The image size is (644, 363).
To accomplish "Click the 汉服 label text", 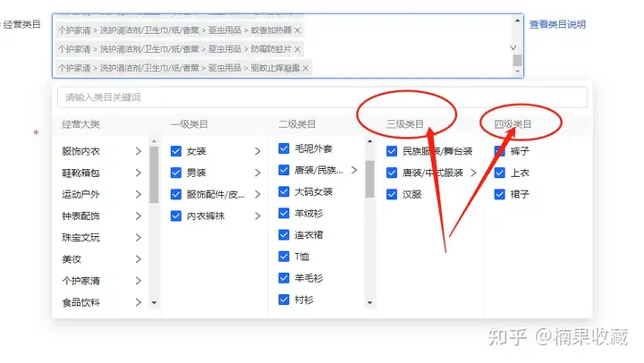I will pos(412,195).
